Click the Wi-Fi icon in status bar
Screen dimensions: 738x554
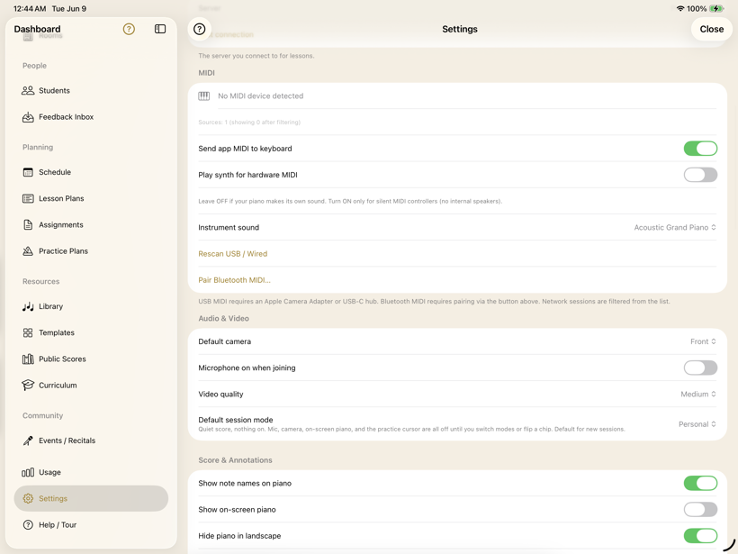click(x=680, y=8)
